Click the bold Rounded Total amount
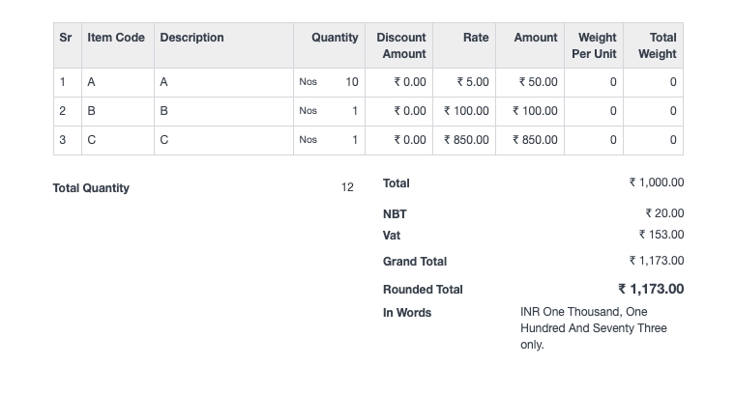Viewport: 735px width, 393px height. (651, 289)
